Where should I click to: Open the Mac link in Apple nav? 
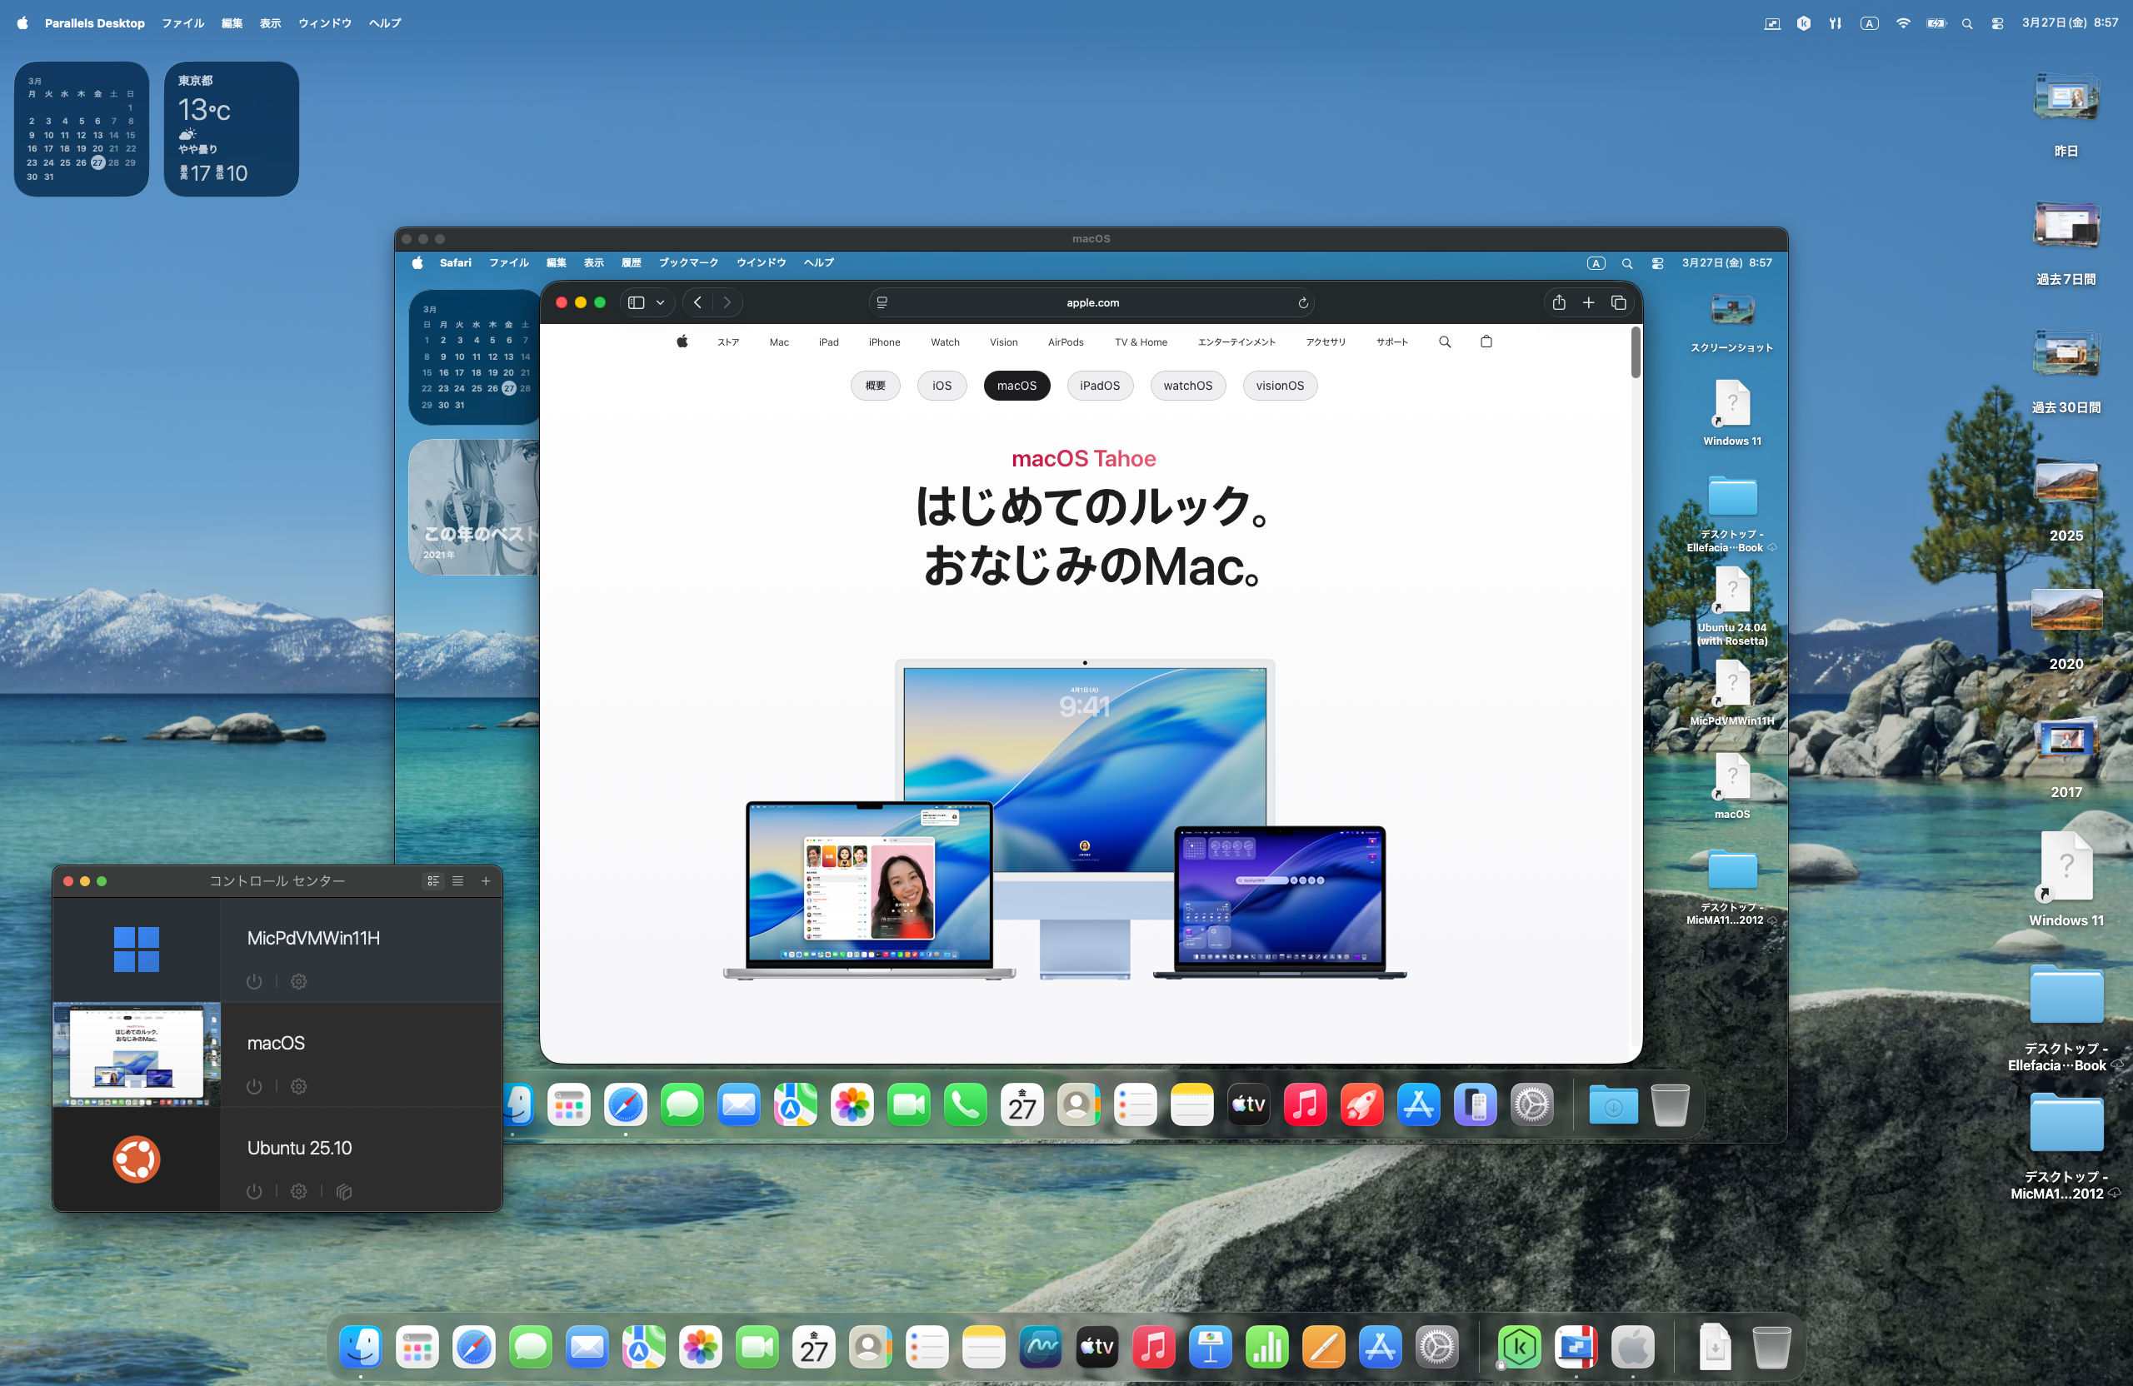point(779,342)
